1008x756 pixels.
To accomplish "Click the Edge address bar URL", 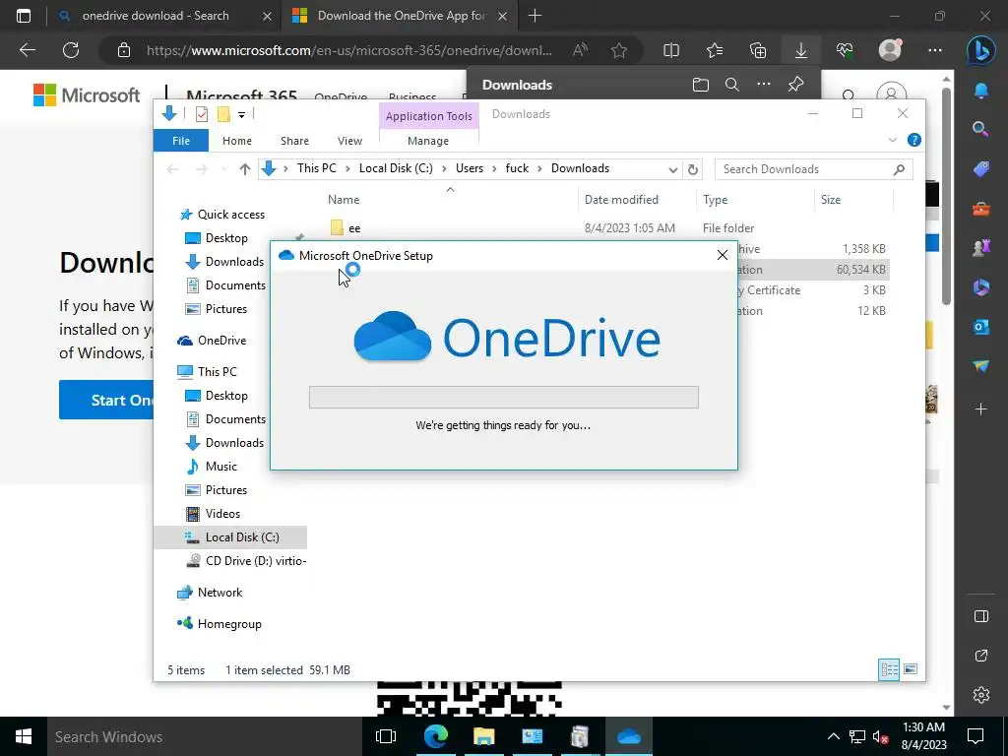I will tap(349, 50).
